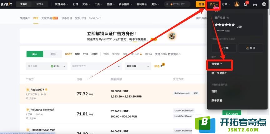Screen dimensions: 270x134
Task: Click the P avatar of Реклама_Покупай
Action: [x=27, y=110]
